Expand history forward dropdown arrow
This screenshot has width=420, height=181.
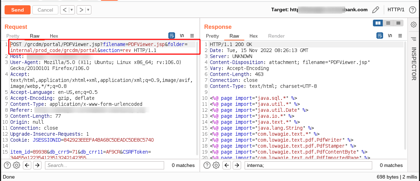click(88, 10)
